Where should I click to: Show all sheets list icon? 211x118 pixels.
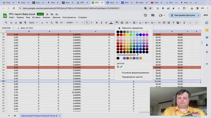(x=15, y=116)
